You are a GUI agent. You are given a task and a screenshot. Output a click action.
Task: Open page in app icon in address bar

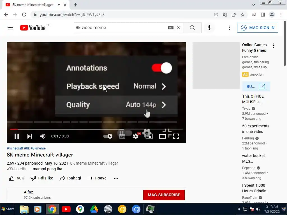coord(216,15)
